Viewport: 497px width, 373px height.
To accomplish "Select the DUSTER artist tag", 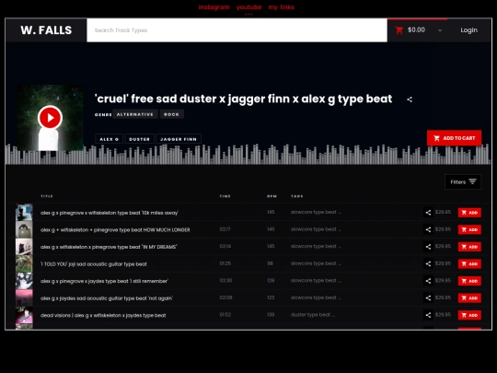I will [x=140, y=139].
